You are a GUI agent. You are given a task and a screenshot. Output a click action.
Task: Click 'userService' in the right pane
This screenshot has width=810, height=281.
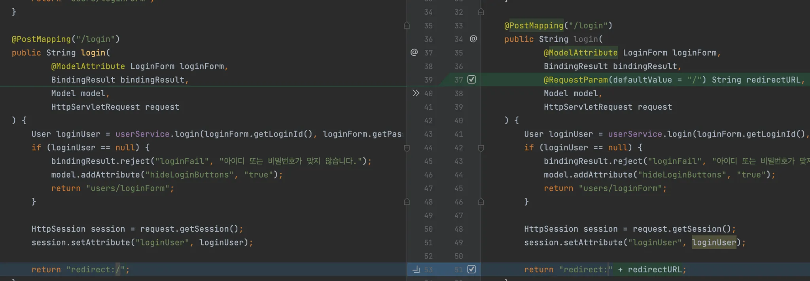[x=635, y=134]
